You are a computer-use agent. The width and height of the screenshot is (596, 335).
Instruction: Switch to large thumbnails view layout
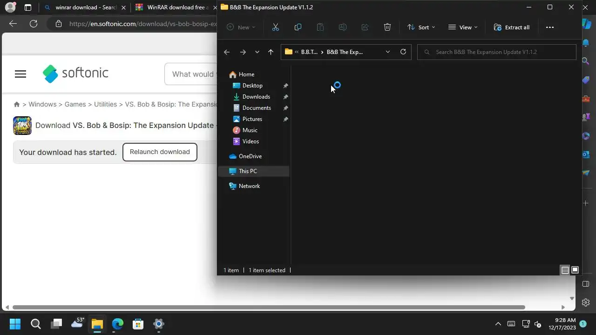[x=575, y=270]
